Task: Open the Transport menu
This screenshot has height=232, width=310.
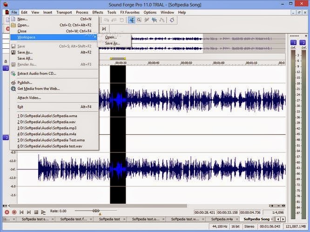Action: coord(64,12)
